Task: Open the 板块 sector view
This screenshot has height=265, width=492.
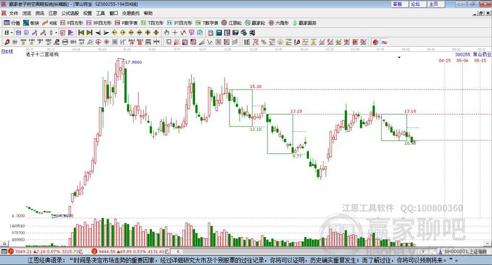Action: [31, 23]
